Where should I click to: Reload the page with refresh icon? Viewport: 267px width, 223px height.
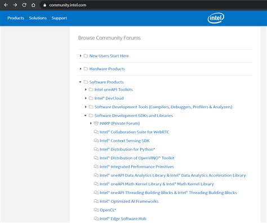(24, 5)
